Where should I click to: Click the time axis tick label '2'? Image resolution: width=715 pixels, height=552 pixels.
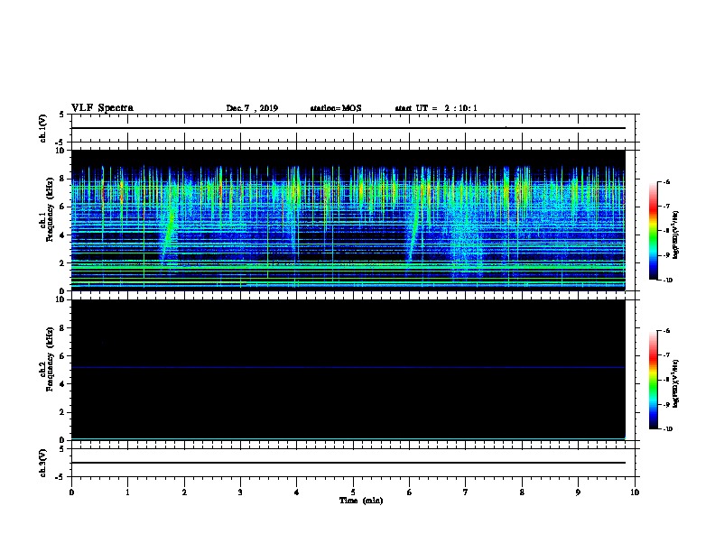(184, 492)
